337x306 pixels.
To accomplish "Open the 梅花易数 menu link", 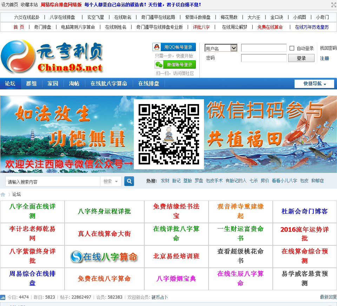I will click(229, 17).
